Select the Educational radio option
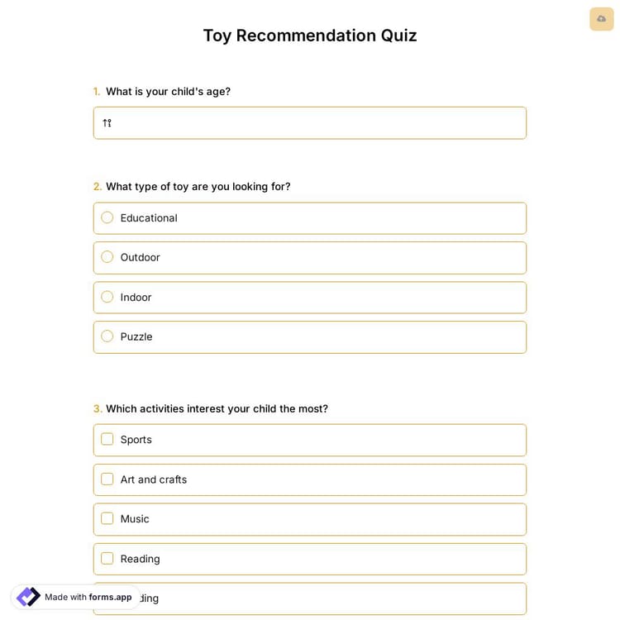 point(107,218)
